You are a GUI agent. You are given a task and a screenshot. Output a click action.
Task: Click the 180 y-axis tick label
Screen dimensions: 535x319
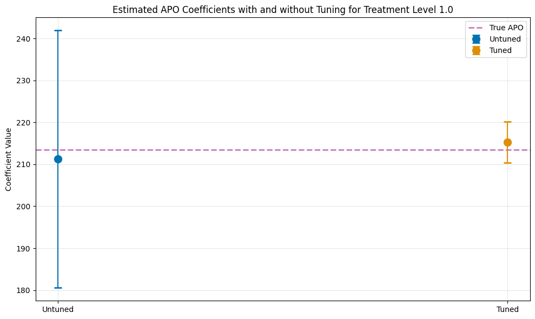(x=30, y=290)
